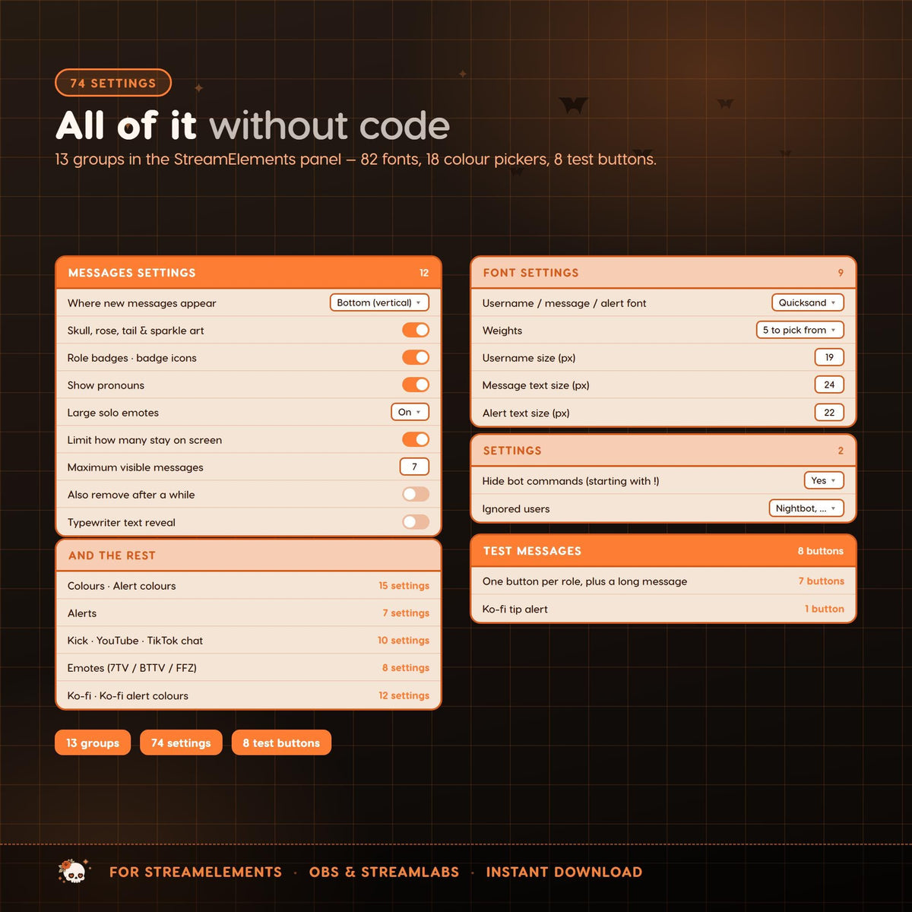This screenshot has height=912, width=912.
Task: Enable Typewriter text reveal
Action: coord(416,522)
